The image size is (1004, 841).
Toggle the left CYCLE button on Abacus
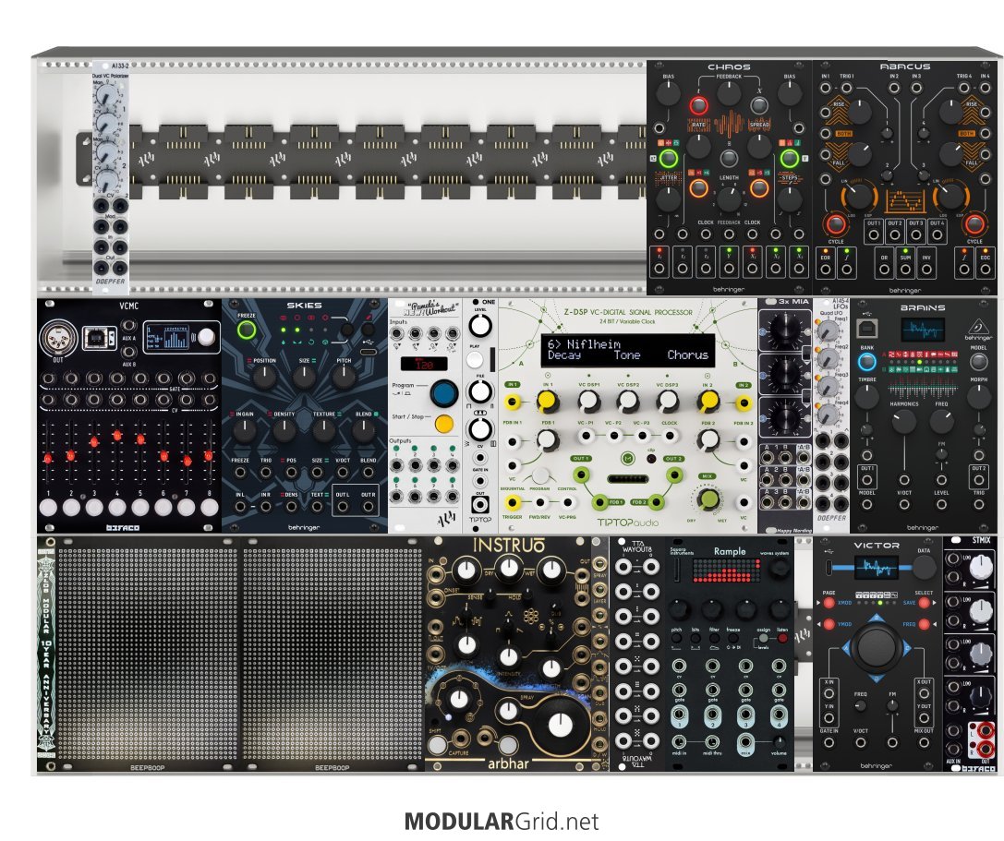pos(836,224)
